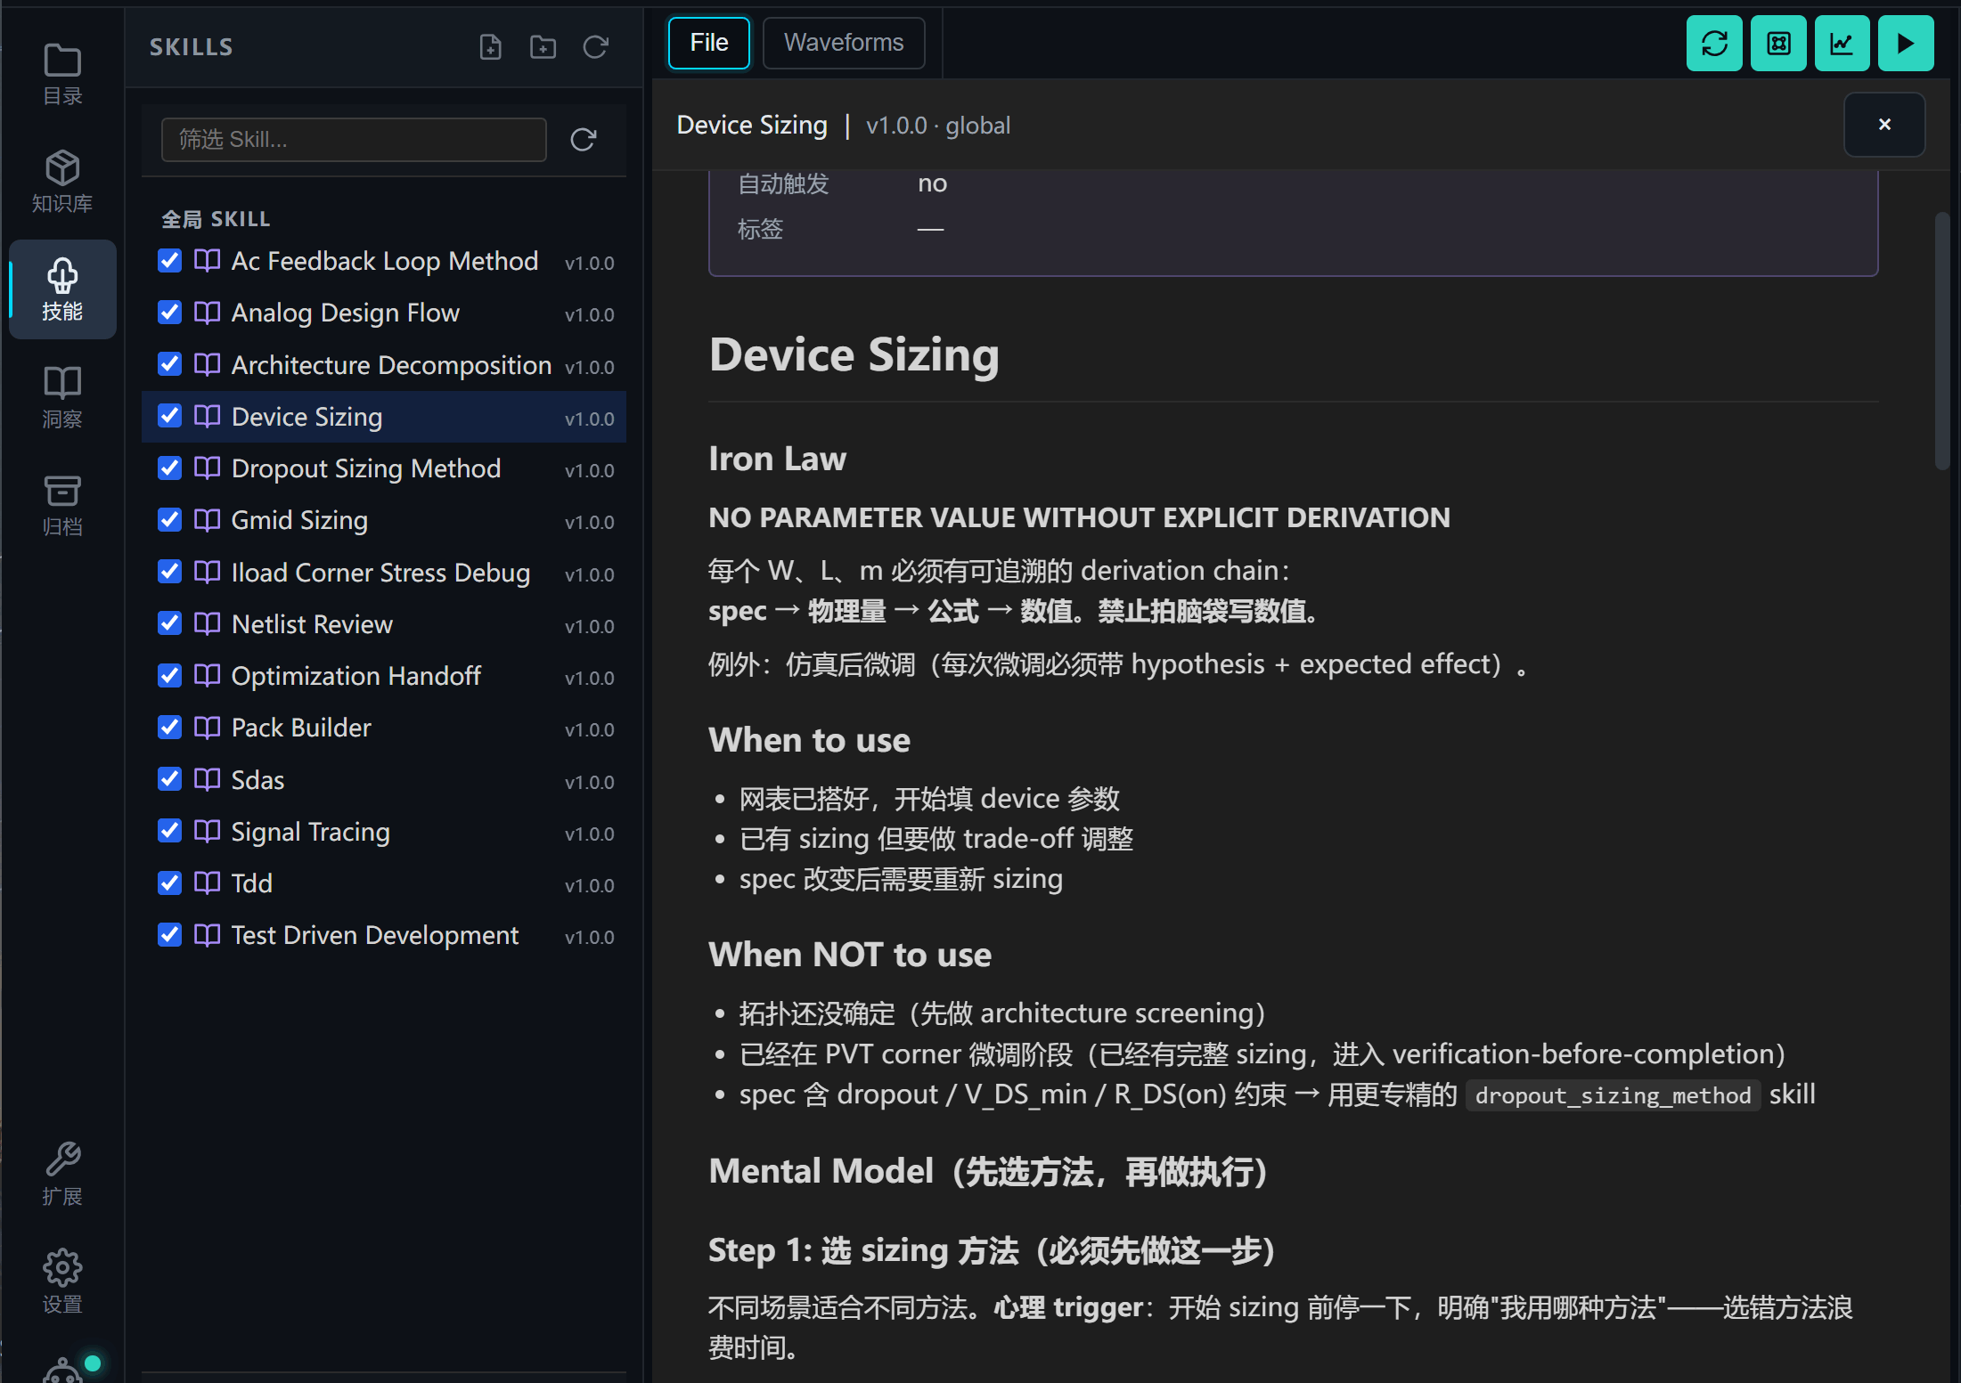
Task: Click the new folder icon in SKILLS header
Action: [543, 46]
